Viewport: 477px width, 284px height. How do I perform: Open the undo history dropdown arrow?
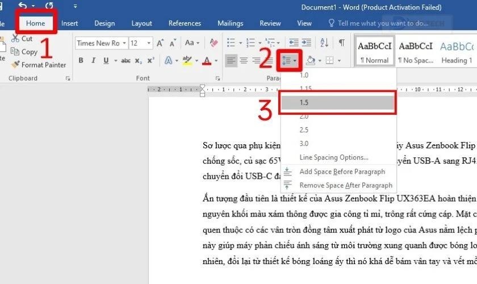tap(33, 6)
